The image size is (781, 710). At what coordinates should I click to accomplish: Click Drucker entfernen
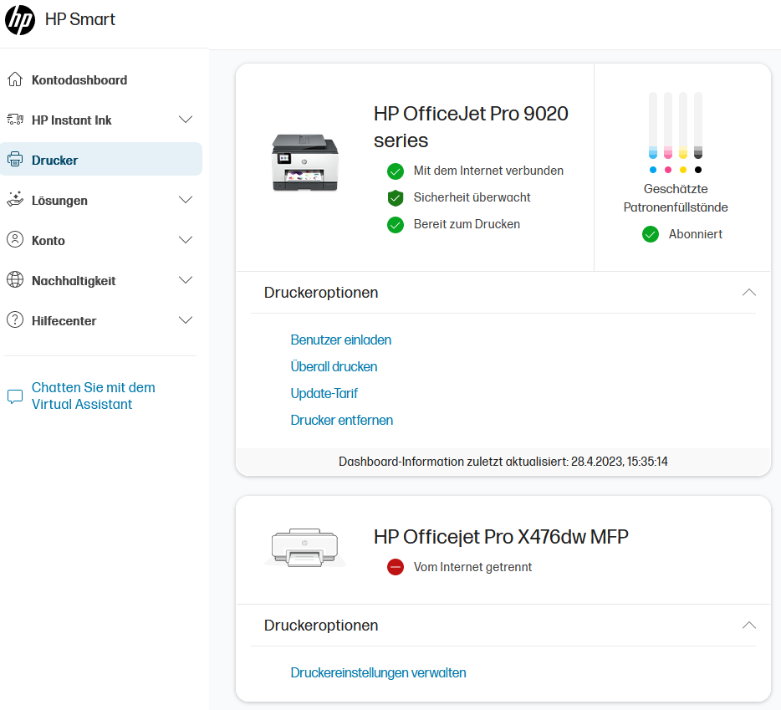point(341,420)
